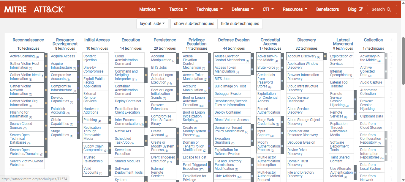Open the Persistence tactic heading
The height and width of the screenshot is (182, 405).
(165, 40)
